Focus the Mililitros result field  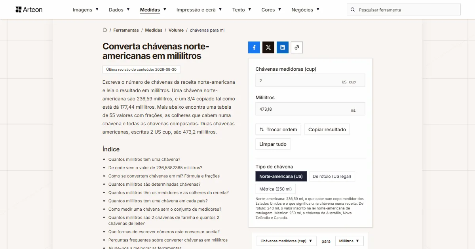pyautogui.click(x=310, y=109)
